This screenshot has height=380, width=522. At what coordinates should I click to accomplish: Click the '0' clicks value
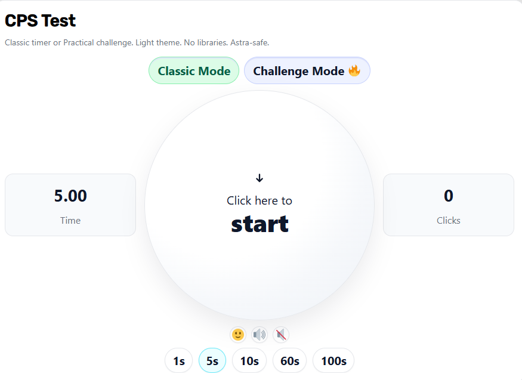(448, 196)
